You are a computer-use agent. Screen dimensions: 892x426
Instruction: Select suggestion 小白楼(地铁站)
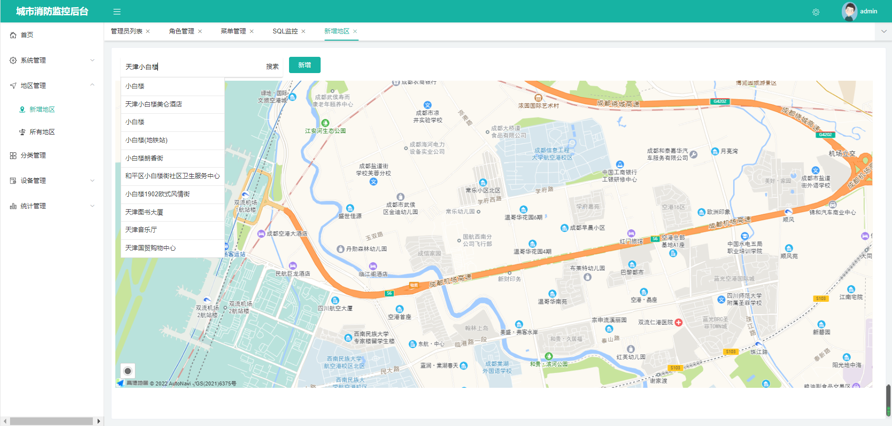pos(173,140)
